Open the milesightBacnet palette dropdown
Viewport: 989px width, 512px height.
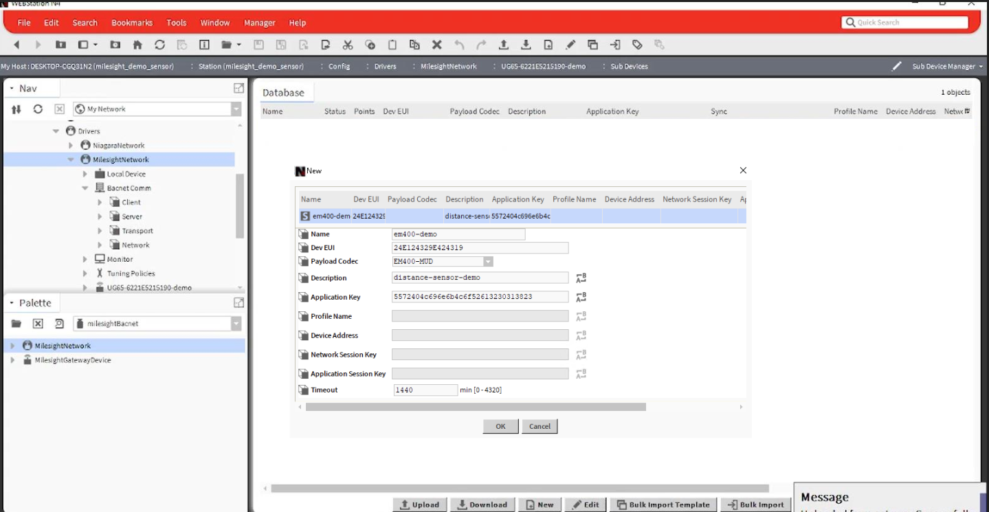click(236, 324)
